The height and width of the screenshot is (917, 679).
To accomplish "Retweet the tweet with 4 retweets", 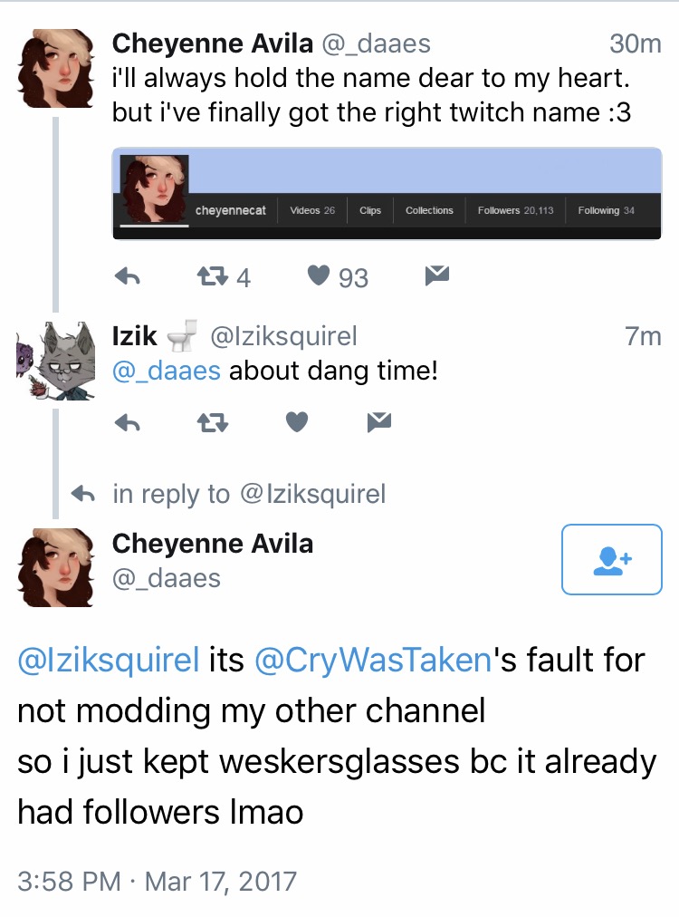I will click(x=212, y=275).
